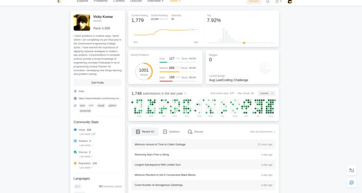Click the Rank 4,998 text
The image size is (362, 193).
click(x=101, y=28)
